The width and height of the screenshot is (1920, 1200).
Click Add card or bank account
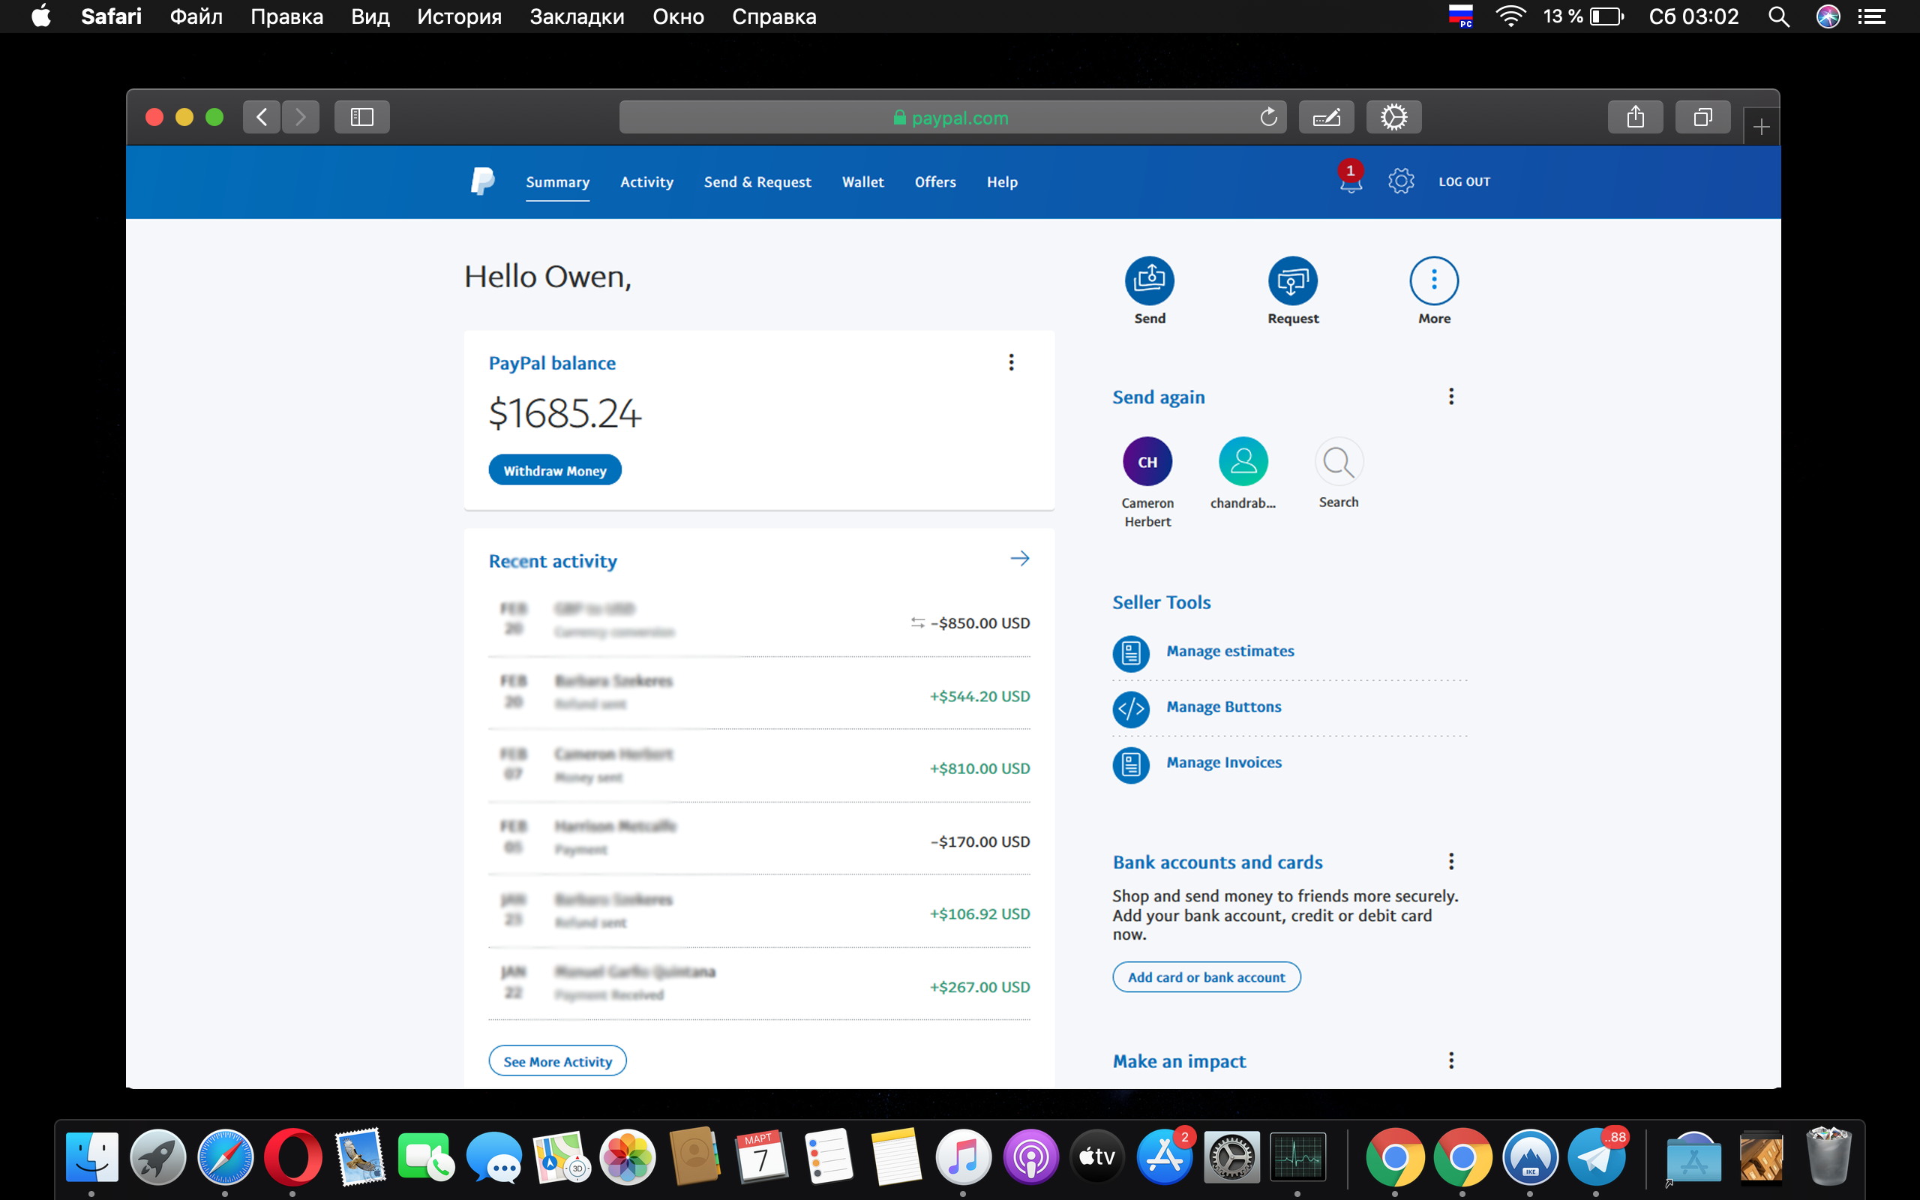click(1206, 977)
